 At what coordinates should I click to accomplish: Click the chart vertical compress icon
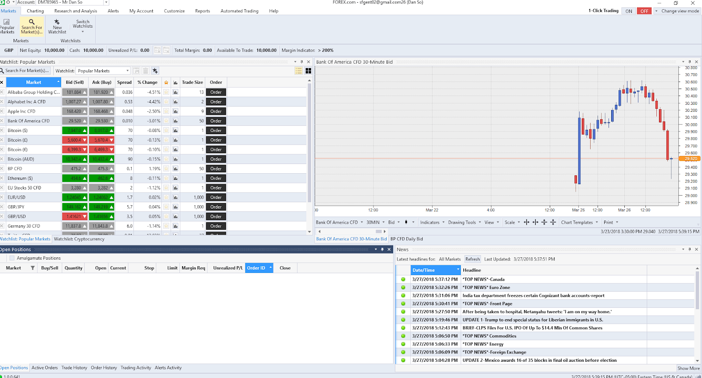pyautogui.click(x=553, y=222)
